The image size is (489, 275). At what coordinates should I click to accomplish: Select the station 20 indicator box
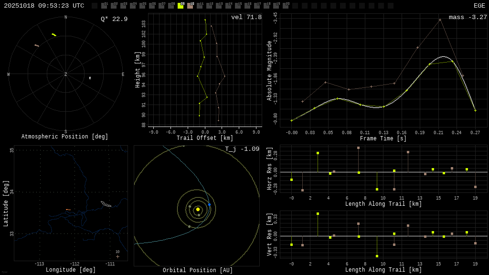pyautogui.click(x=286, y=6)
